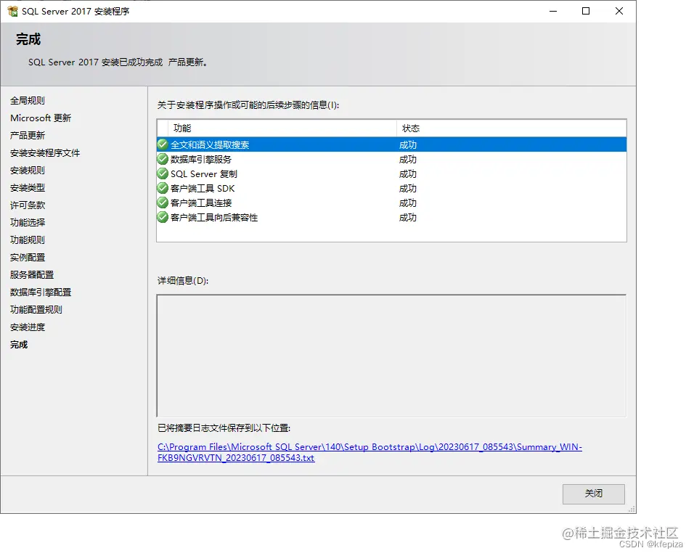Click green check icon for 客户端工具连接

[163, 203]
